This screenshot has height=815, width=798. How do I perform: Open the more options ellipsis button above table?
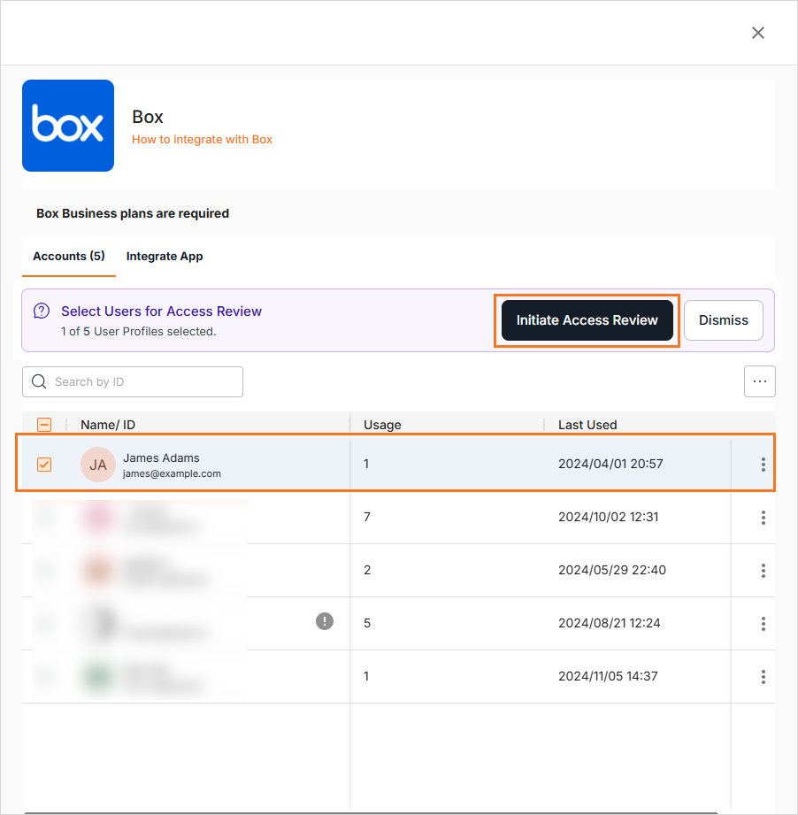click(x=760, y=381)
